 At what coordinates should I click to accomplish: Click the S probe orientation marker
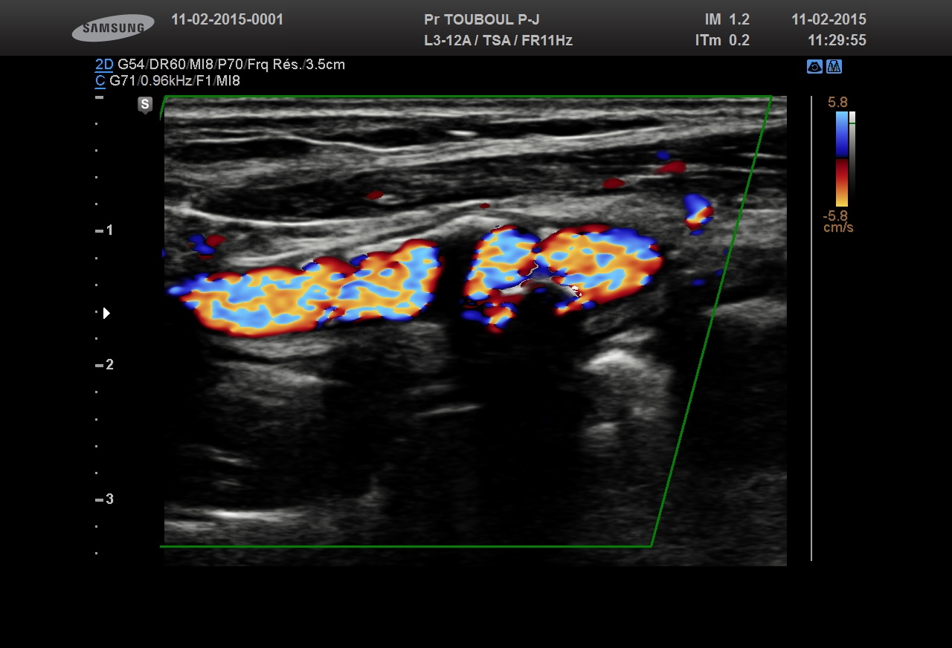[145, 105]
